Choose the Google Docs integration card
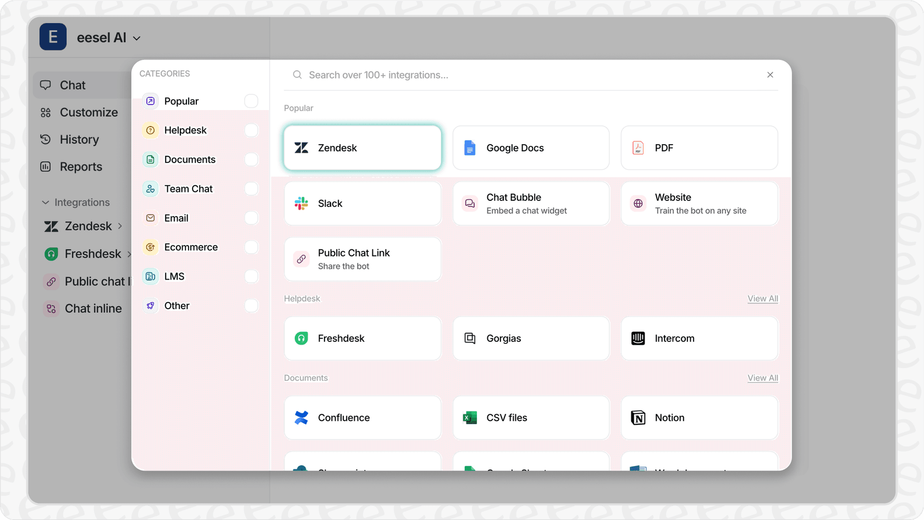Screen dimensions: 924x520 (x=531, y=148)
